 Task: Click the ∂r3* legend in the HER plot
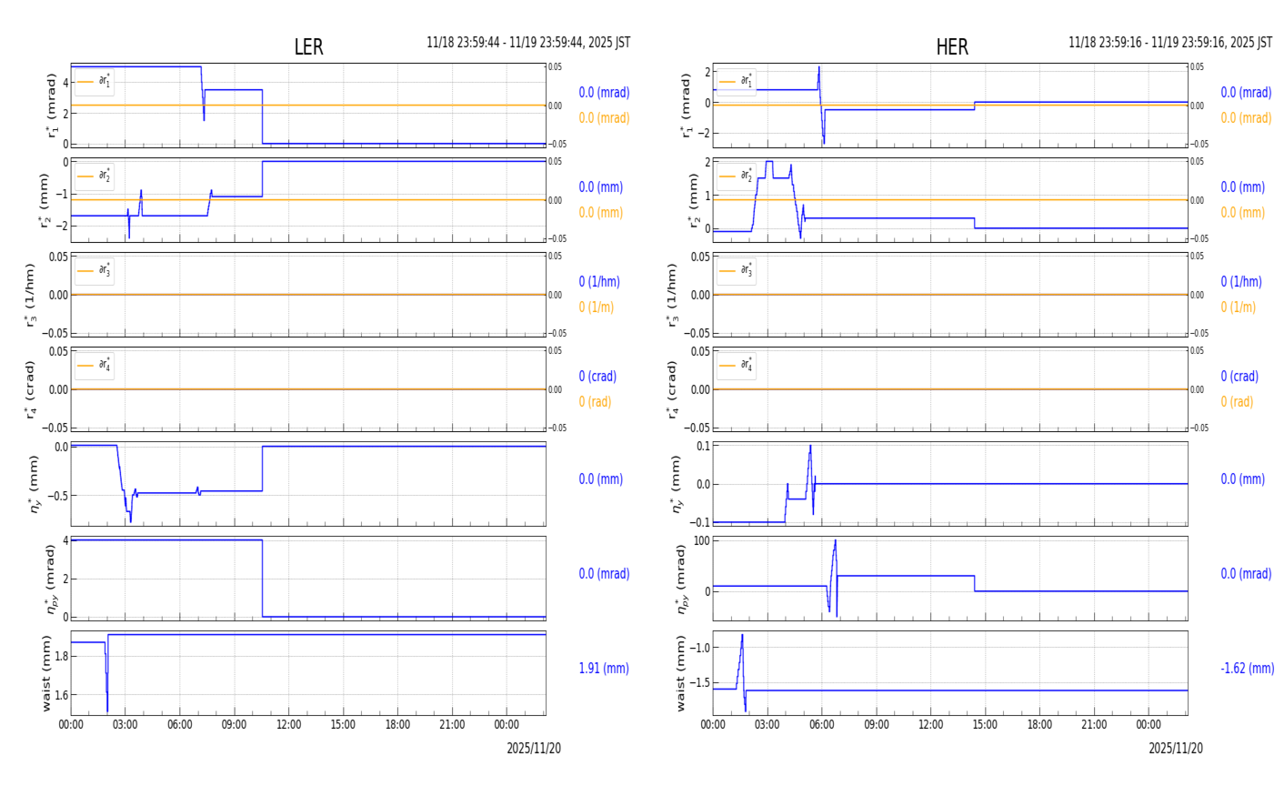point(737,271)
